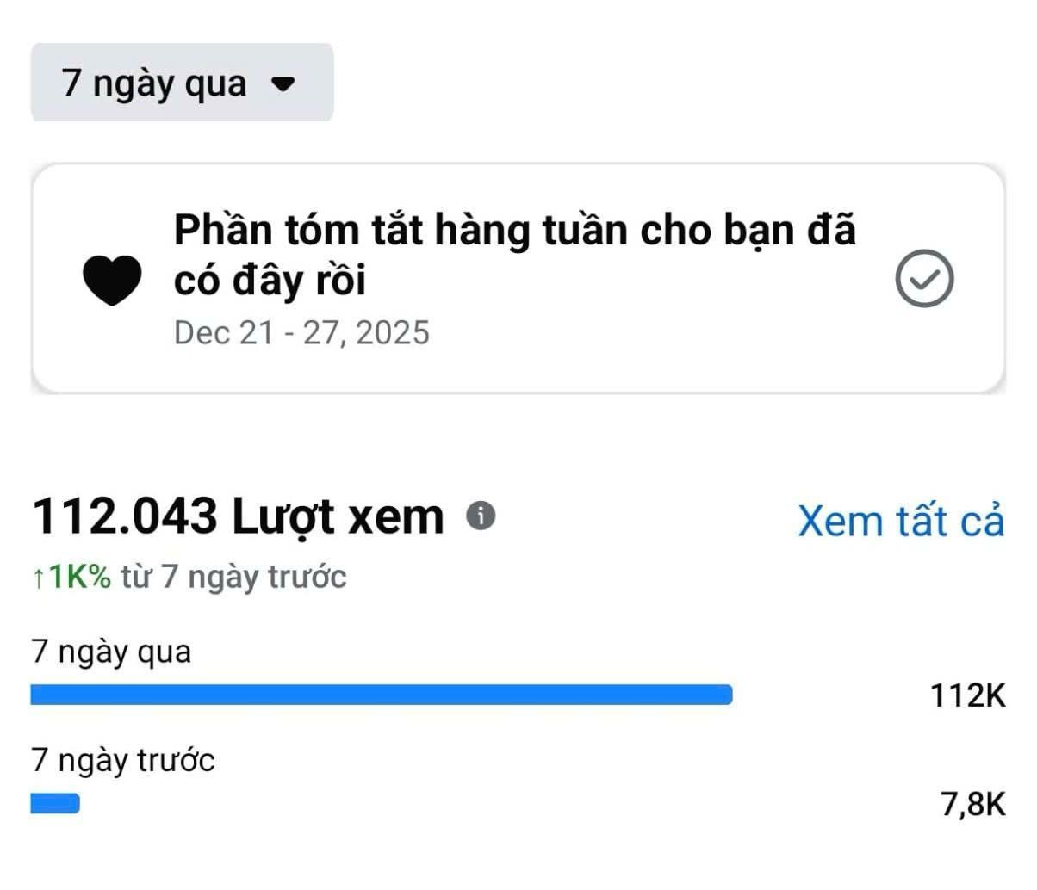This screenshot has height=890, width=1037.
Task: Click the "112K" views value
Action: [x=967, y=695]
